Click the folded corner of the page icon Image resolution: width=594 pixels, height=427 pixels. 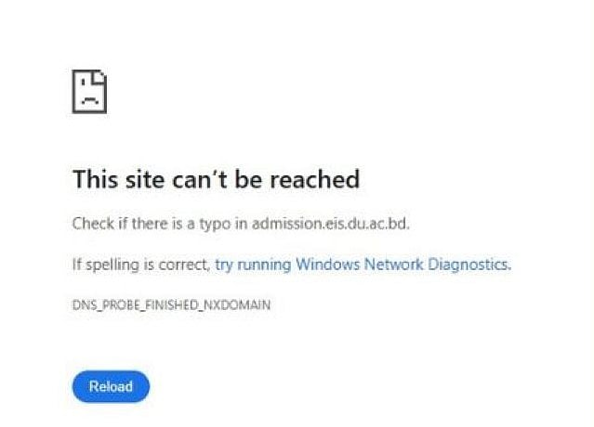tap(100, 75)
